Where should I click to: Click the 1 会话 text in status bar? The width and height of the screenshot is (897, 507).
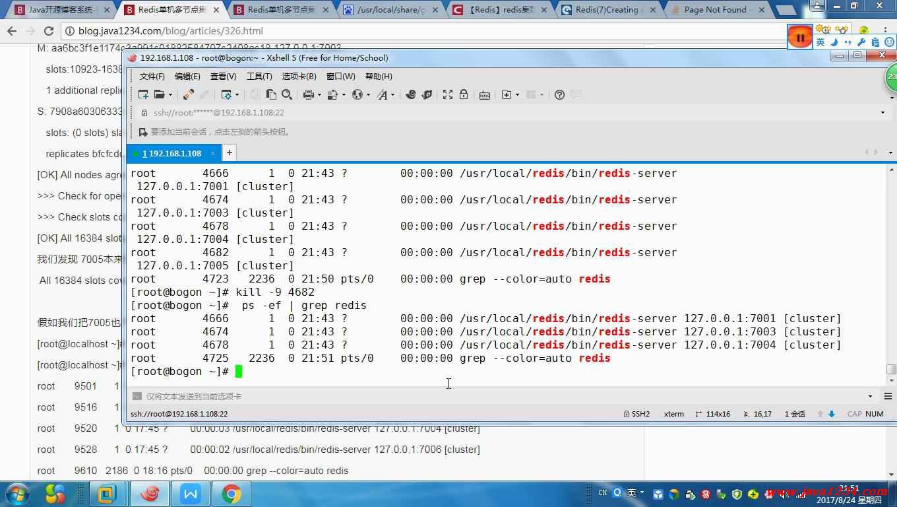[795, 414]
